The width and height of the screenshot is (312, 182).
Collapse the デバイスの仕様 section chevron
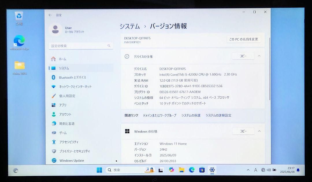259,56
